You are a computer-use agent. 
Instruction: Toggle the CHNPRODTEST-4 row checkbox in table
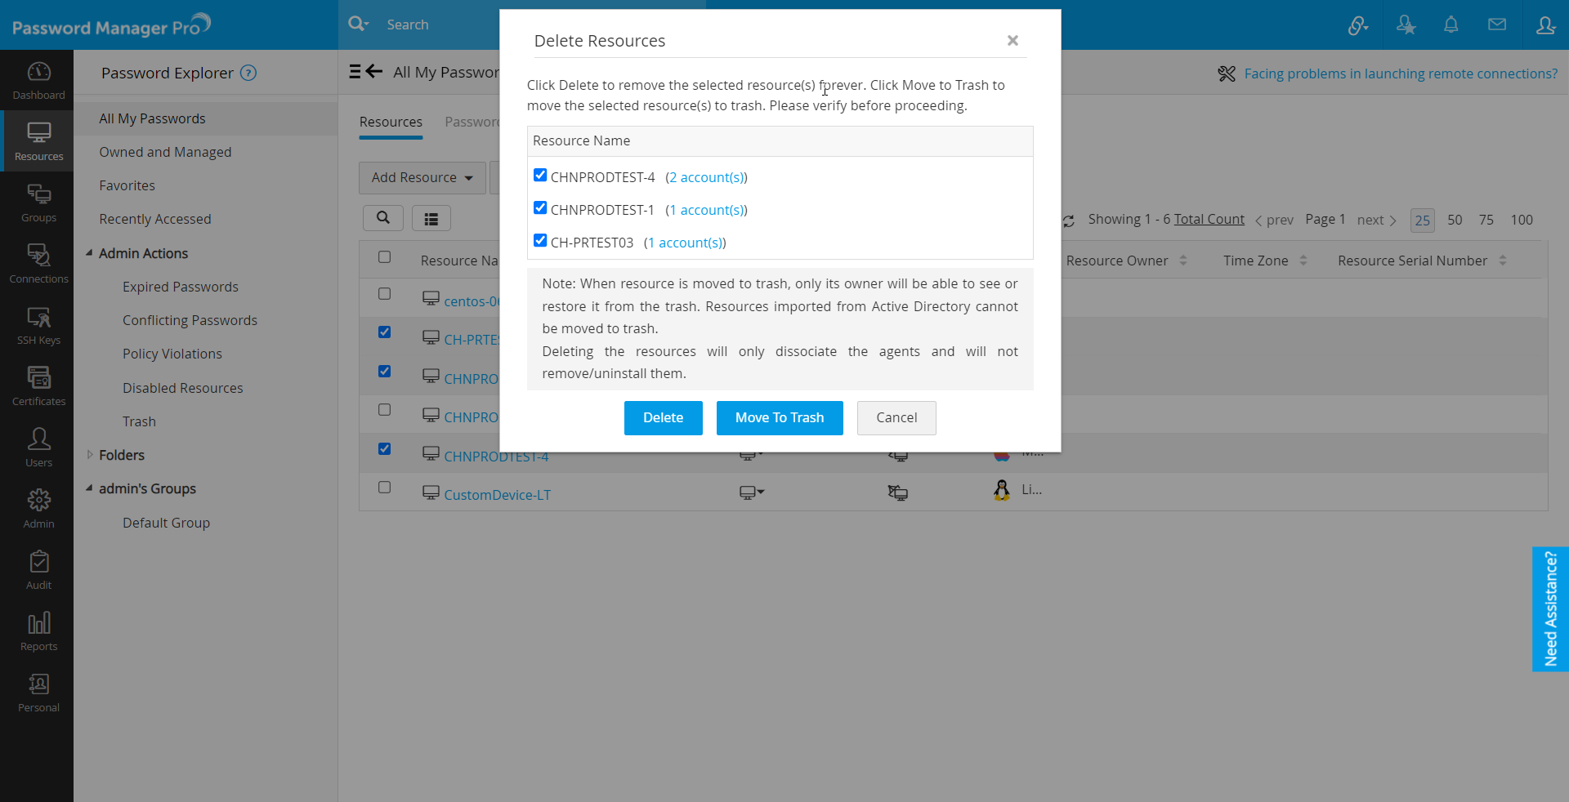coord(385,449)
